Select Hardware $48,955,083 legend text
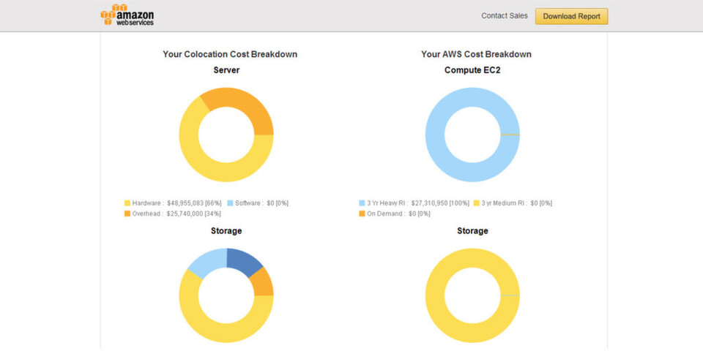703x351 pixels. pos(176,203)
